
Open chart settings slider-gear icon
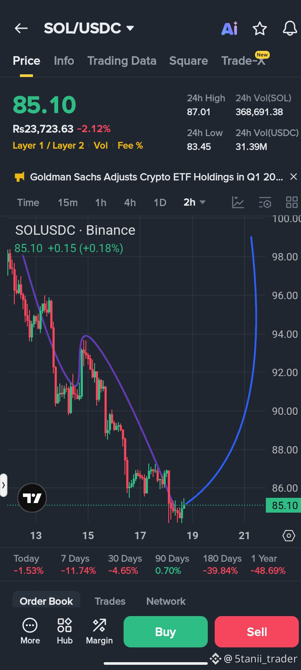point(265,203)
